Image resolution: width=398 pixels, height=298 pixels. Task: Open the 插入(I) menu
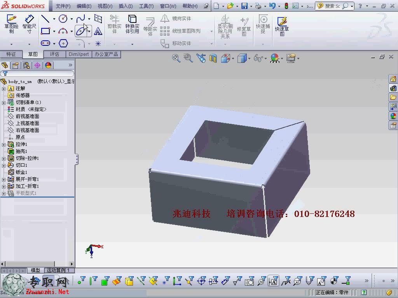(126, 6)
